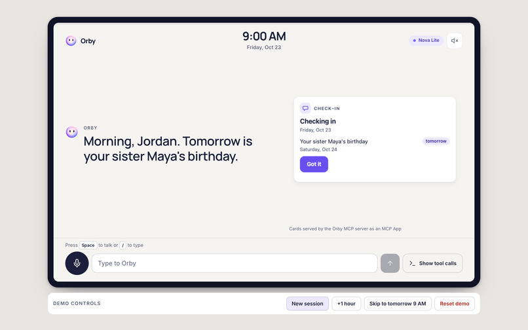Click the Orby logo face in header

71,41
